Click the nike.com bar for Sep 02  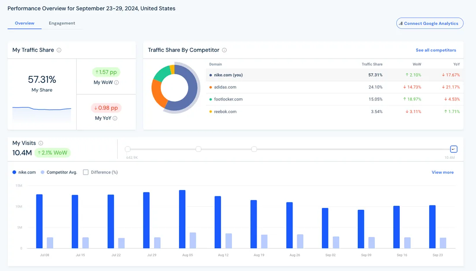(x=325, y=228)
